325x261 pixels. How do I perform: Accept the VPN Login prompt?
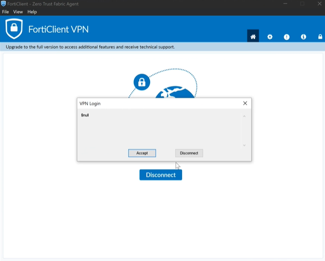coord(142,153)
